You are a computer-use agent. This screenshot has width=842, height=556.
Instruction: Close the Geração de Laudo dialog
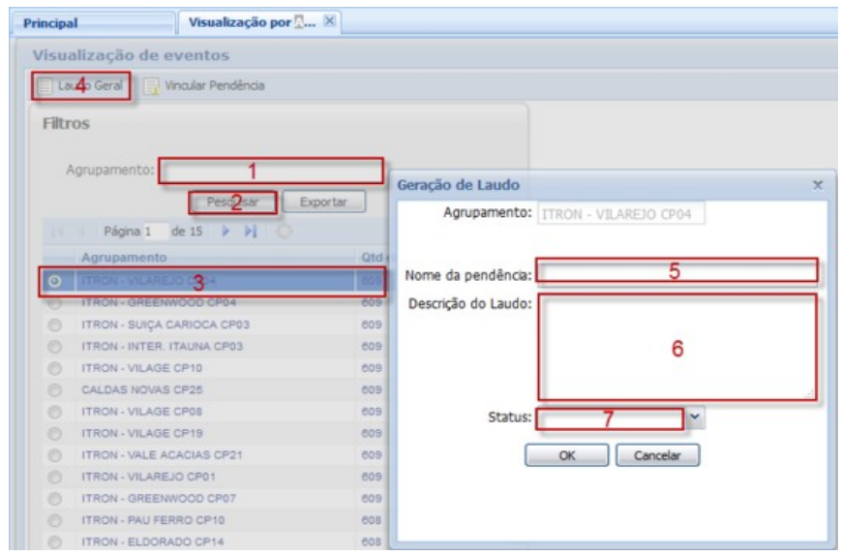818,184
